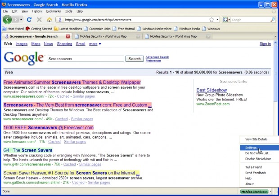This screenshot has height=196, width=279.
Task: Click the Gmail link
Action: pyautogui.click(x=81, y=44)
